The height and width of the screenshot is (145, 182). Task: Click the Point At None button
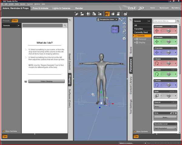click(x=165, y=106)
